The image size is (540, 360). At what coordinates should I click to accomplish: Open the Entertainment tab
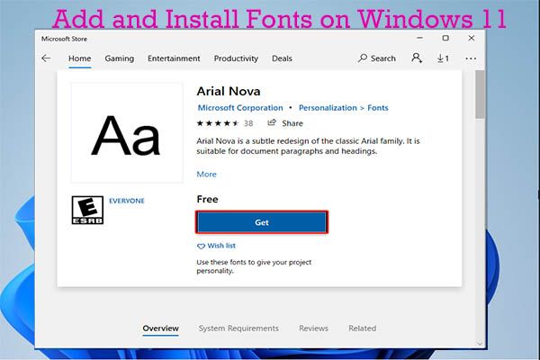[x=174, y=58]
